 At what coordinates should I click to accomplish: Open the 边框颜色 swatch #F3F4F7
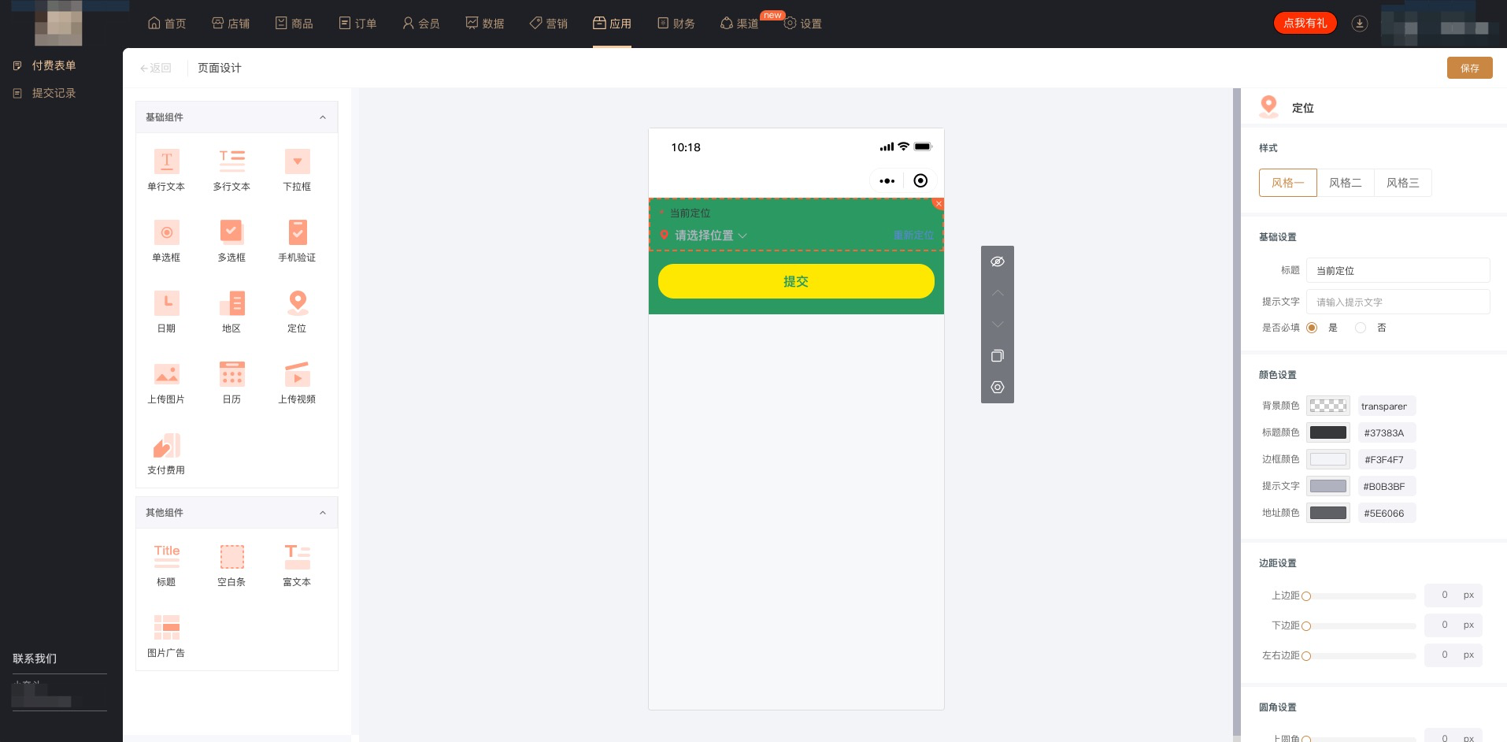[x=1327, y=459]
